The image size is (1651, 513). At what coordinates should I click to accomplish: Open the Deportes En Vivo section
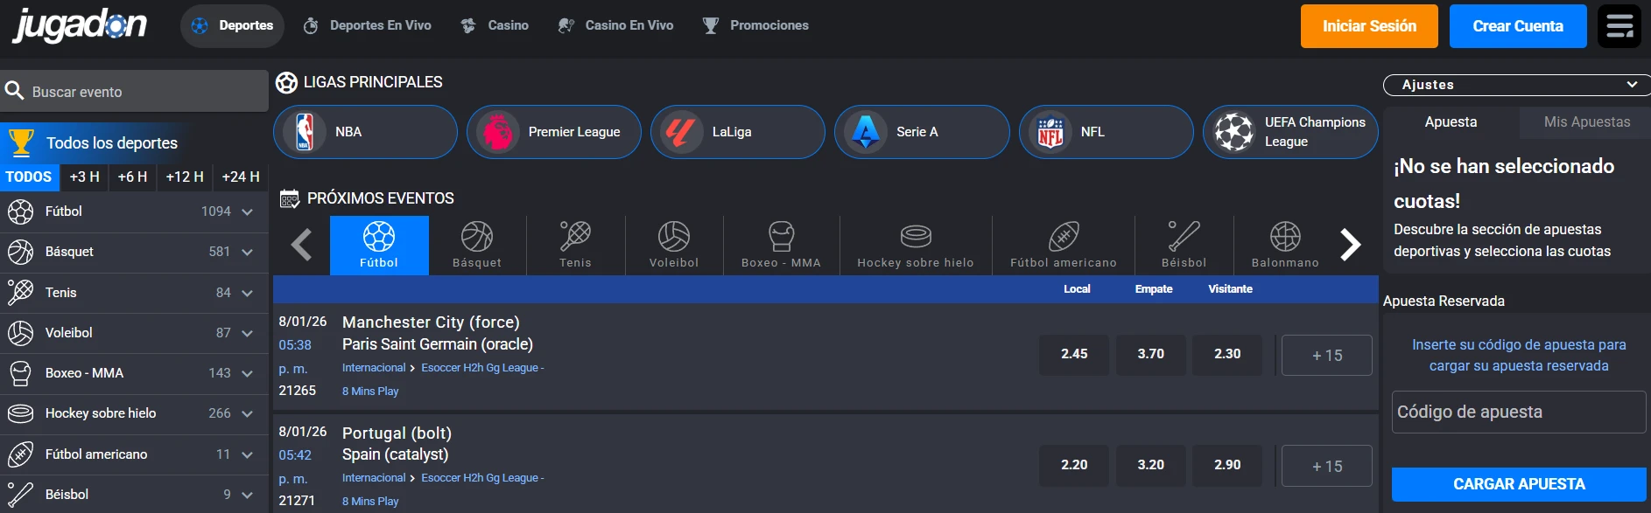(x=367, y=25)
